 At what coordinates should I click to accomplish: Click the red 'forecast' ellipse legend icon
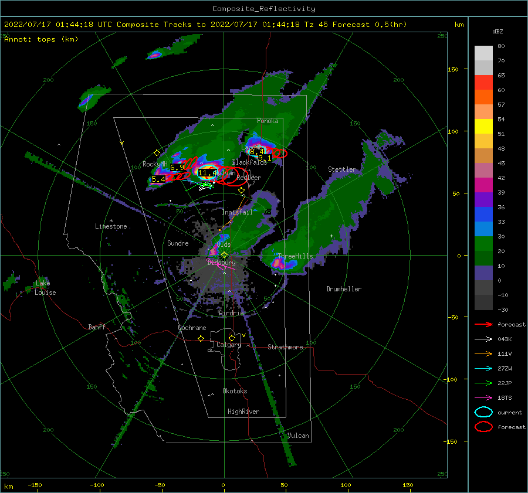(483, 427)
